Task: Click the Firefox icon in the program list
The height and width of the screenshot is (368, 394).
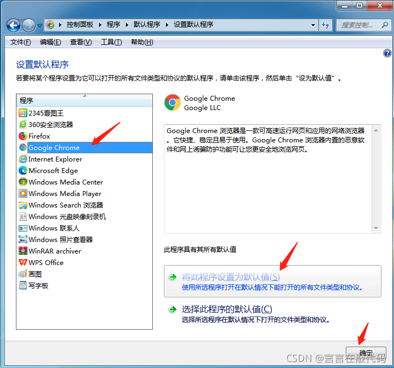Action: [x=23, y=136]
